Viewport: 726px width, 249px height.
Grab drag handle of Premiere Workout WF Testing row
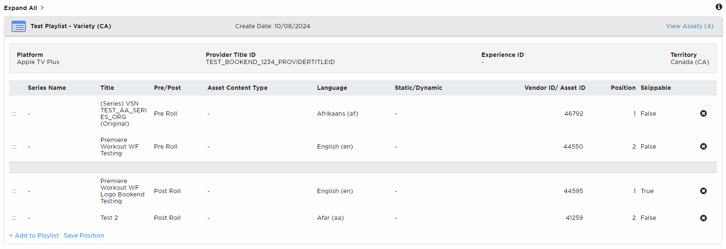pos(14,147)
